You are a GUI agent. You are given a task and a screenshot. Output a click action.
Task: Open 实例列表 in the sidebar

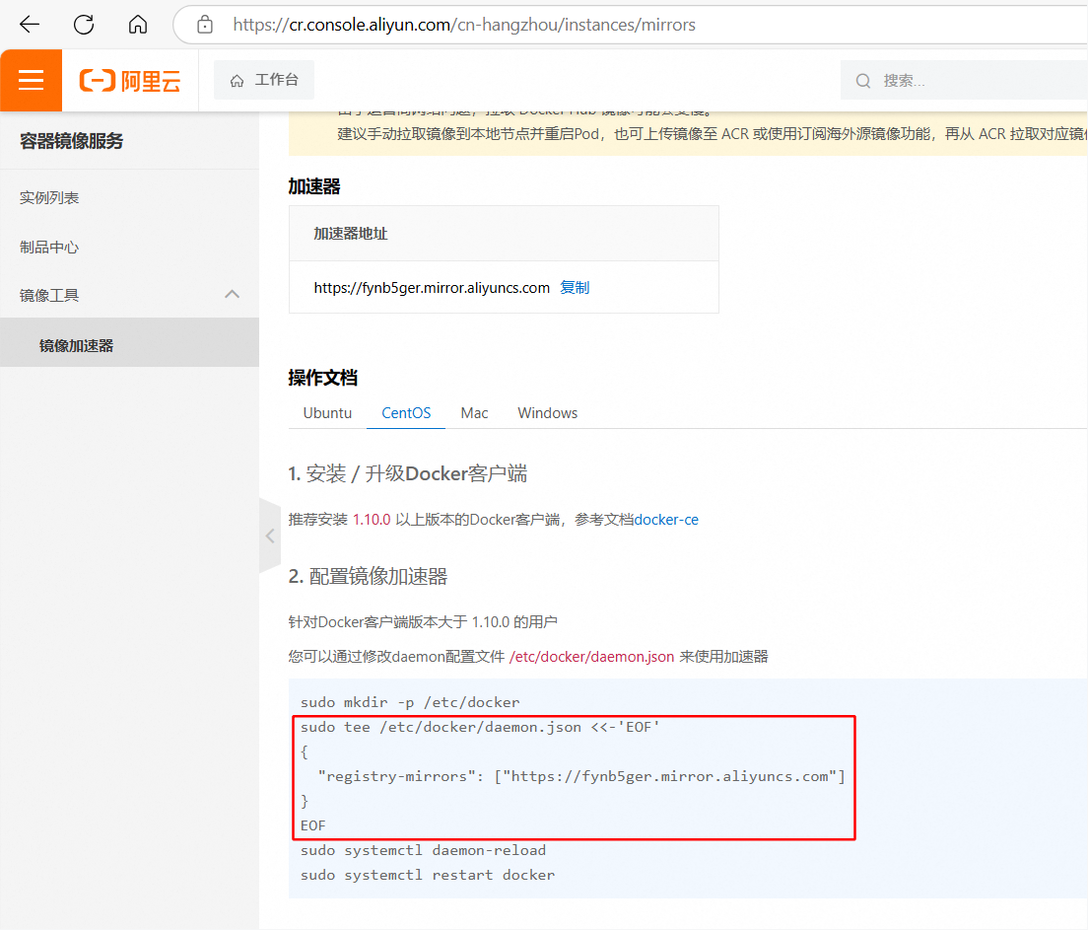pyautogui.click(x=49, y=198)
